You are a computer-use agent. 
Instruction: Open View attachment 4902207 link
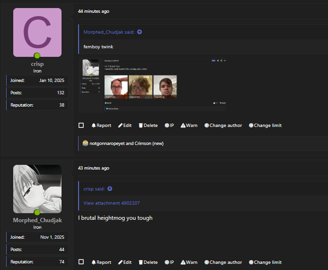click(x=112, y=203)
